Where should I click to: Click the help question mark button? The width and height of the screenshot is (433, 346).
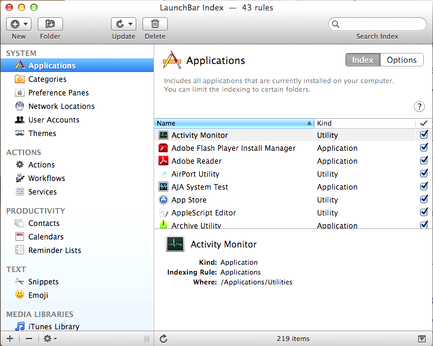click(x=419, y=107)
